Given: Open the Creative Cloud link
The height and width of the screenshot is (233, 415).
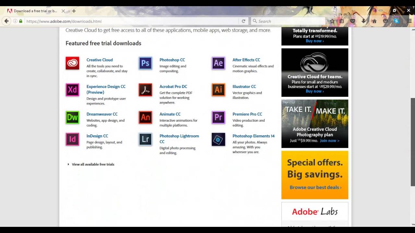Looking at the screenshot, I should [x=100, y=60].
